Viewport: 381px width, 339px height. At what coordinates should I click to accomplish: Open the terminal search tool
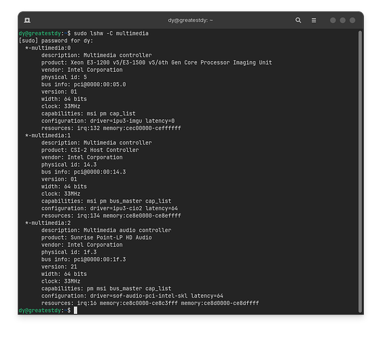click(x=298, y=20)
